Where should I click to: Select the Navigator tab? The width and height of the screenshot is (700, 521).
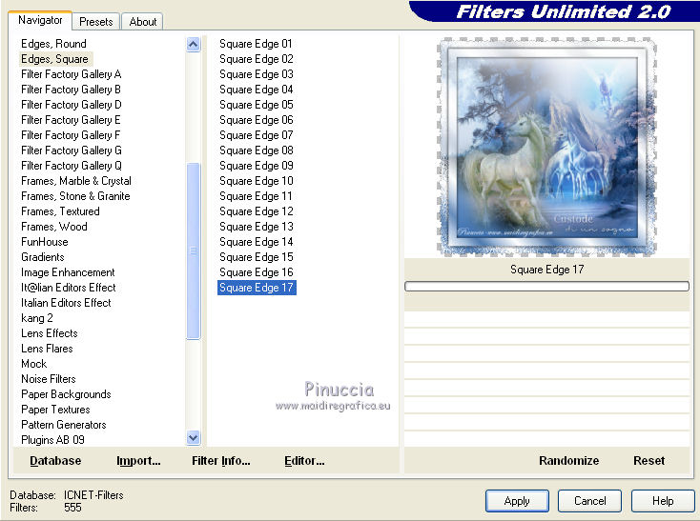tap(40, 20)
